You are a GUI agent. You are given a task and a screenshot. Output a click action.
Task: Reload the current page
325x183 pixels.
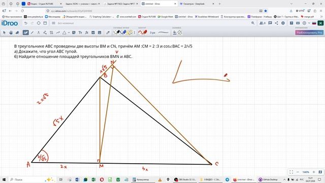(x=22, y=11)
